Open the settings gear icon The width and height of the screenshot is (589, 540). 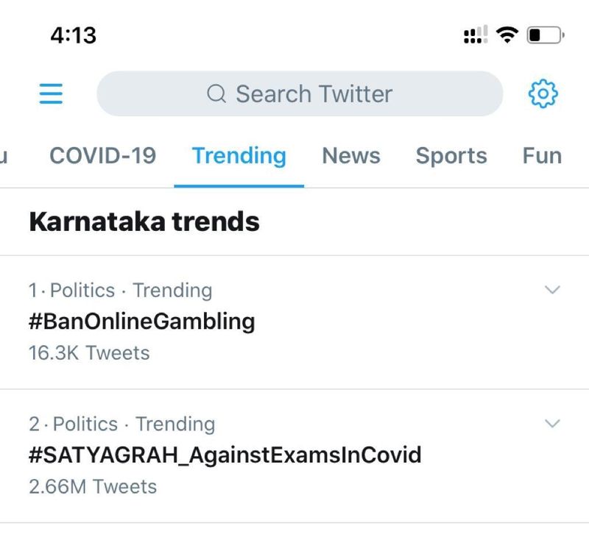(543, 93)
